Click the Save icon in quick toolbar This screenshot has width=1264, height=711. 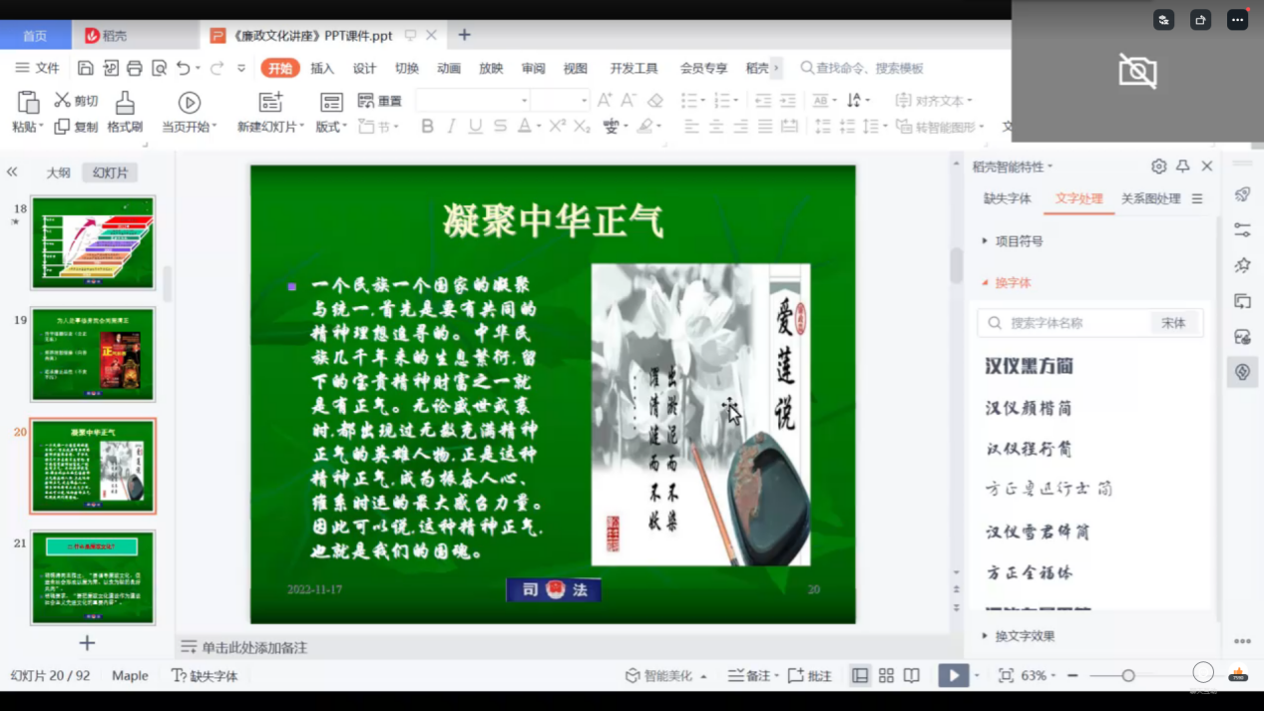click(x=86, y=68)
